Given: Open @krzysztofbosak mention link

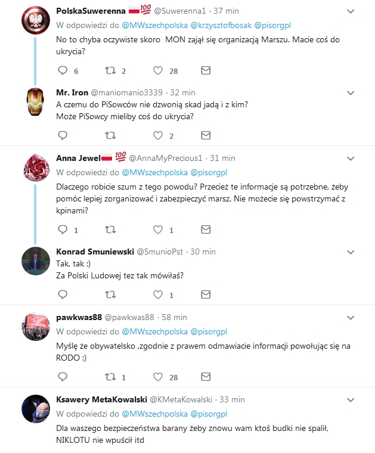Looking at the screenshot, I should [221, 25].
